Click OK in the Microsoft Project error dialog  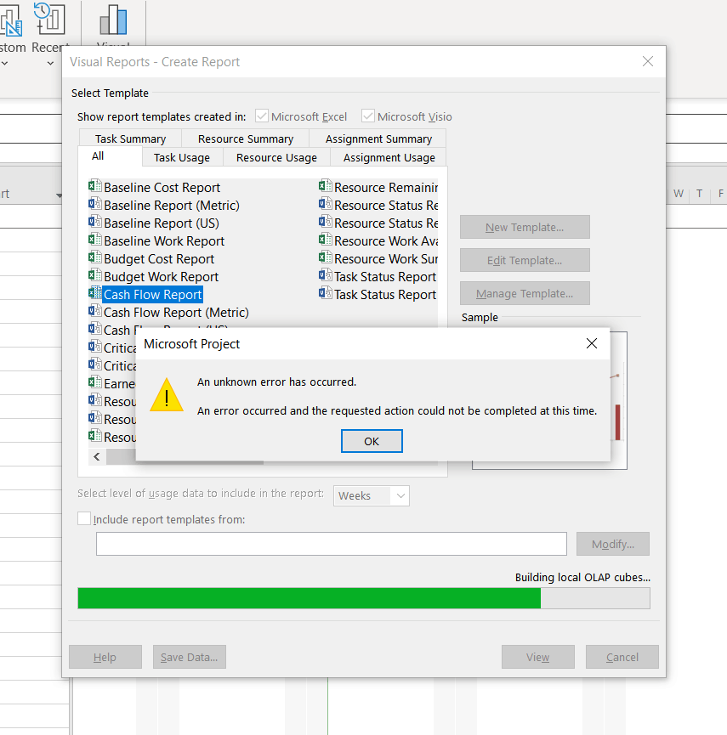point(372,441)
